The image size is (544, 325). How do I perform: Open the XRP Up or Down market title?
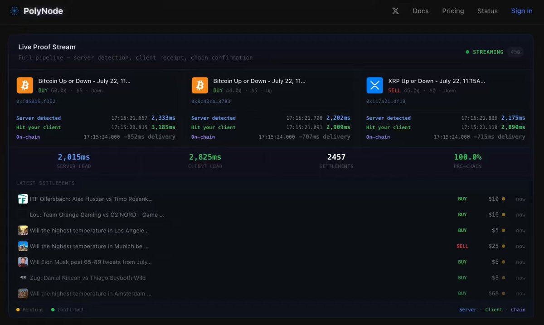pyautogui.click(x=437, y=81)
